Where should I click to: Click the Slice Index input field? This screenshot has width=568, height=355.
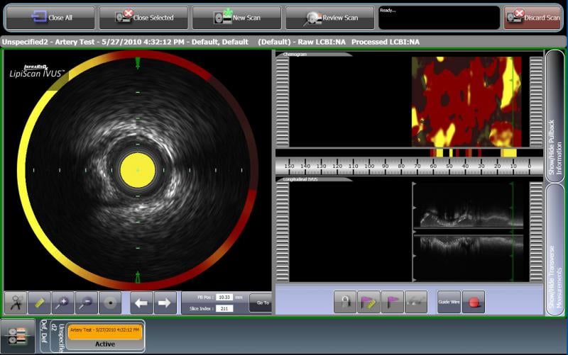coord(224,308)
